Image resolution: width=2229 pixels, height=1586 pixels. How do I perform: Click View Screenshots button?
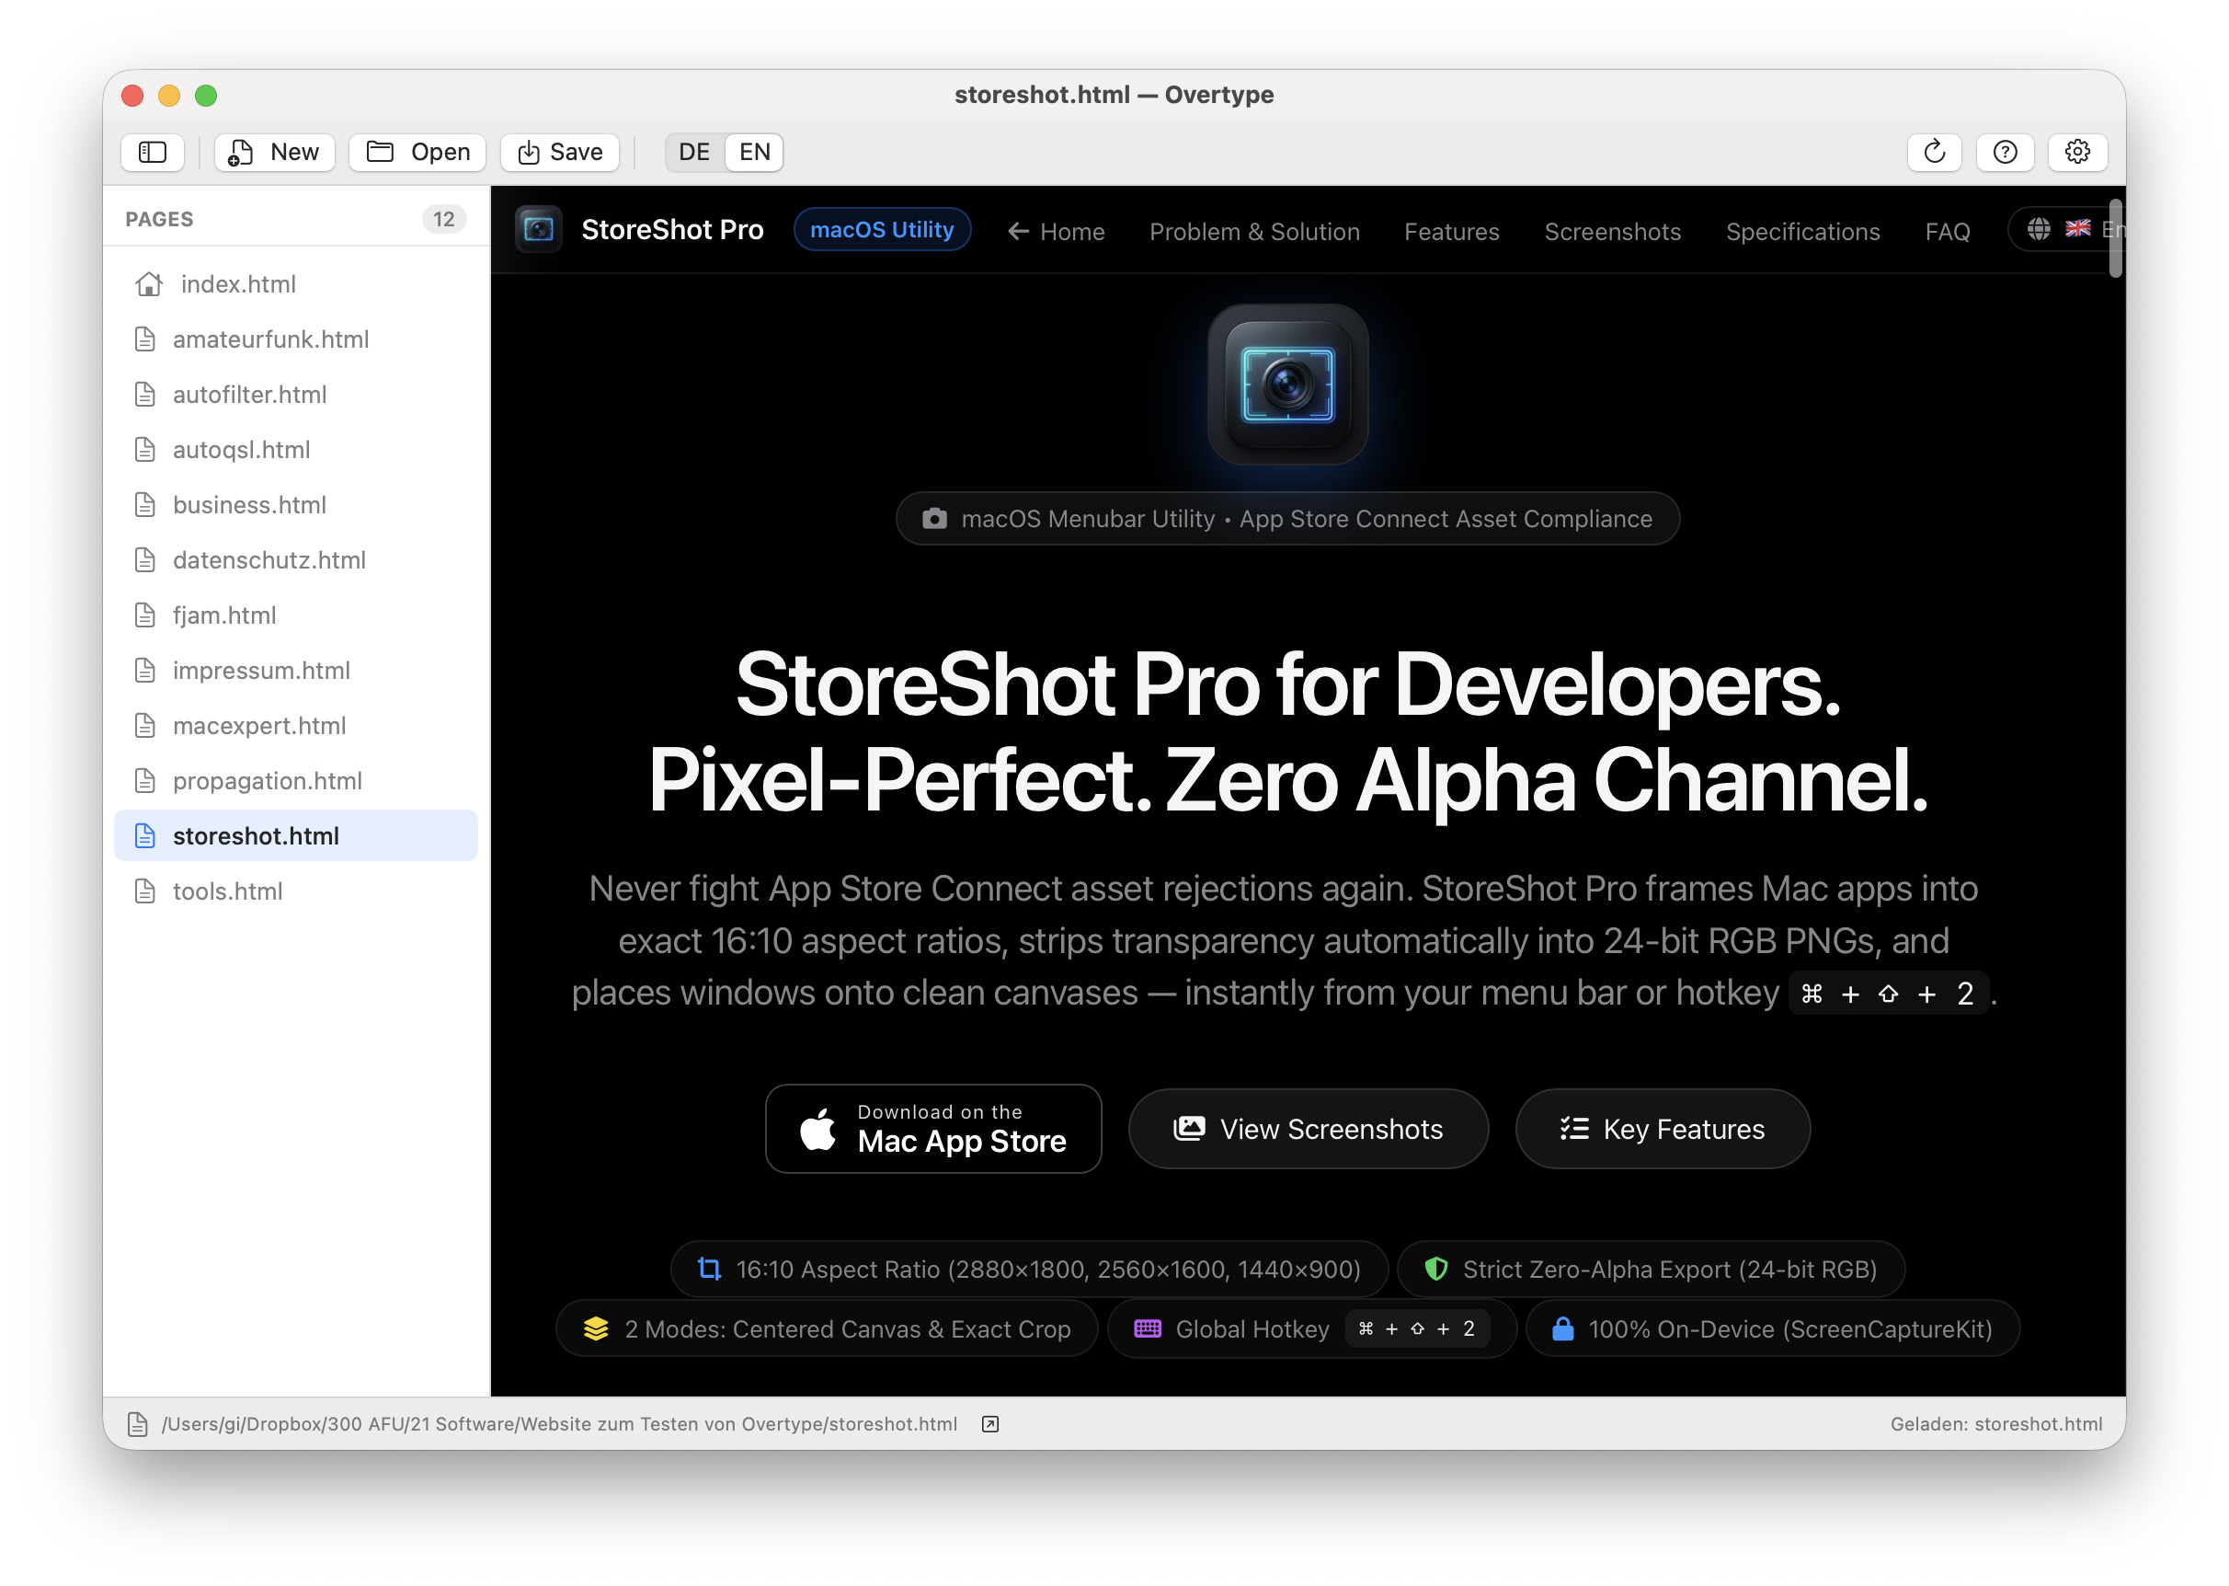pyautogui.click(x=1308, y=1129)
